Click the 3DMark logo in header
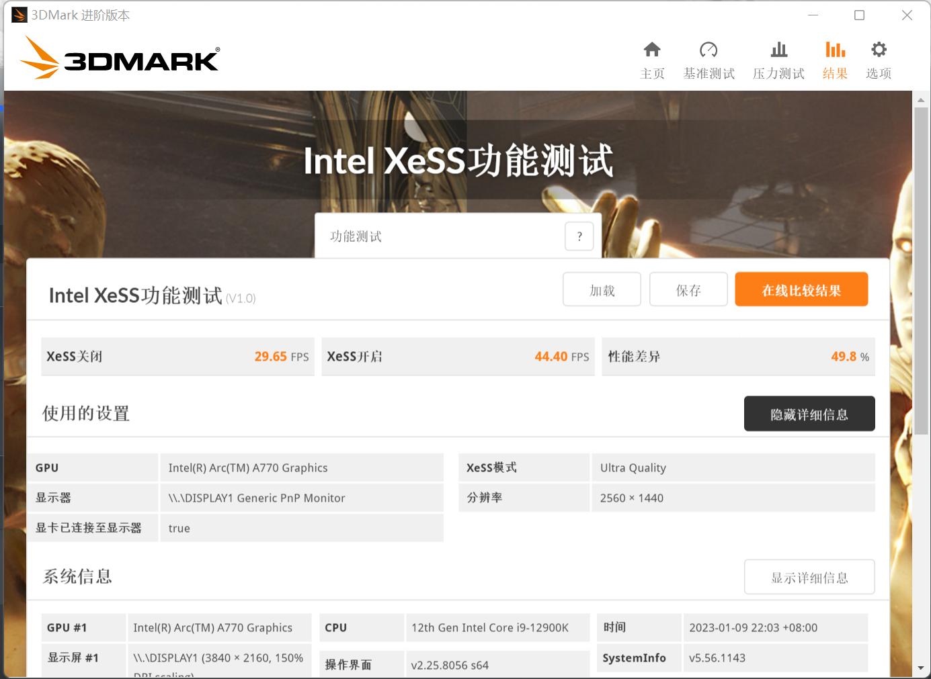 coord(120,58)
